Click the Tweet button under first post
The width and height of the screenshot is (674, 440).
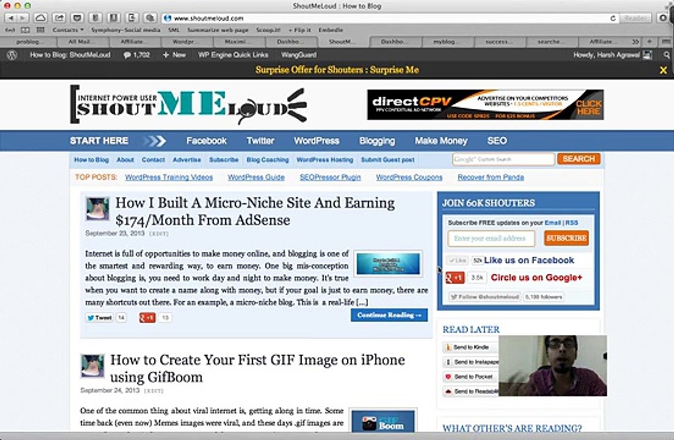(100, 318)
